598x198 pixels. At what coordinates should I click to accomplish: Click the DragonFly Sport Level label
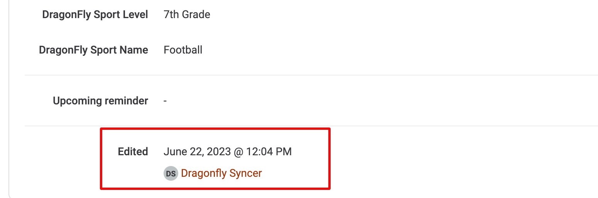[x=95, y=15]
